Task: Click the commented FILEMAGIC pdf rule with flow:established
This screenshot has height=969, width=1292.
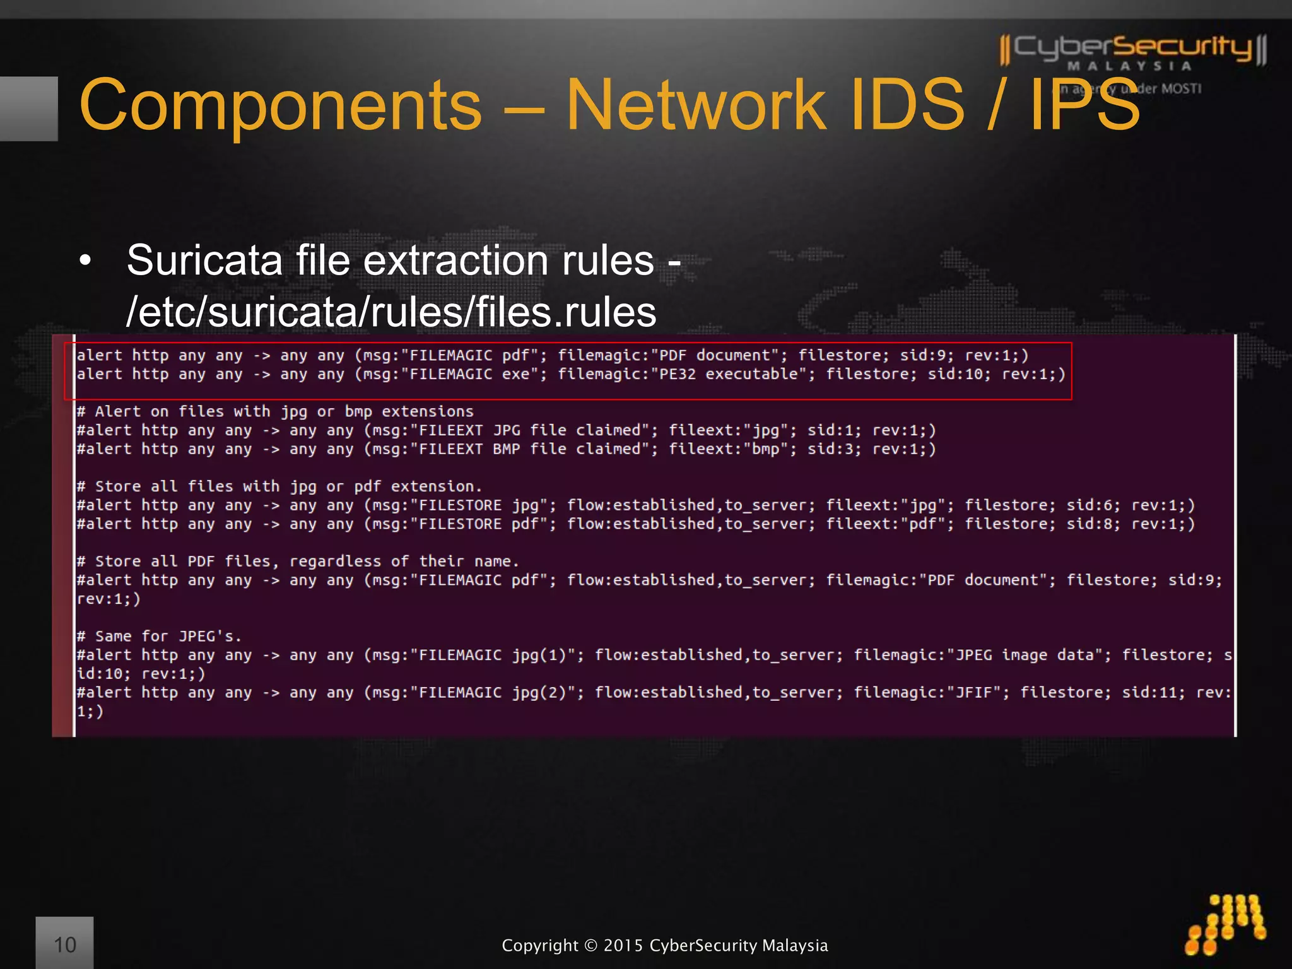Action: [650, 589]
